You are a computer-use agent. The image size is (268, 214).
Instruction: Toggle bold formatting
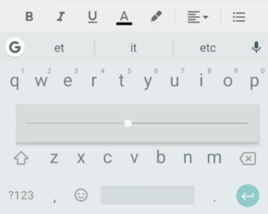(x=29, y=16)
